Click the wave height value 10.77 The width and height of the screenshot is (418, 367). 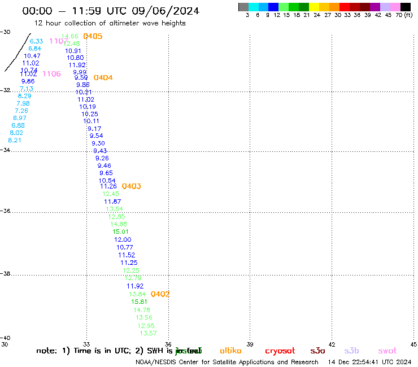click(125, 247)
